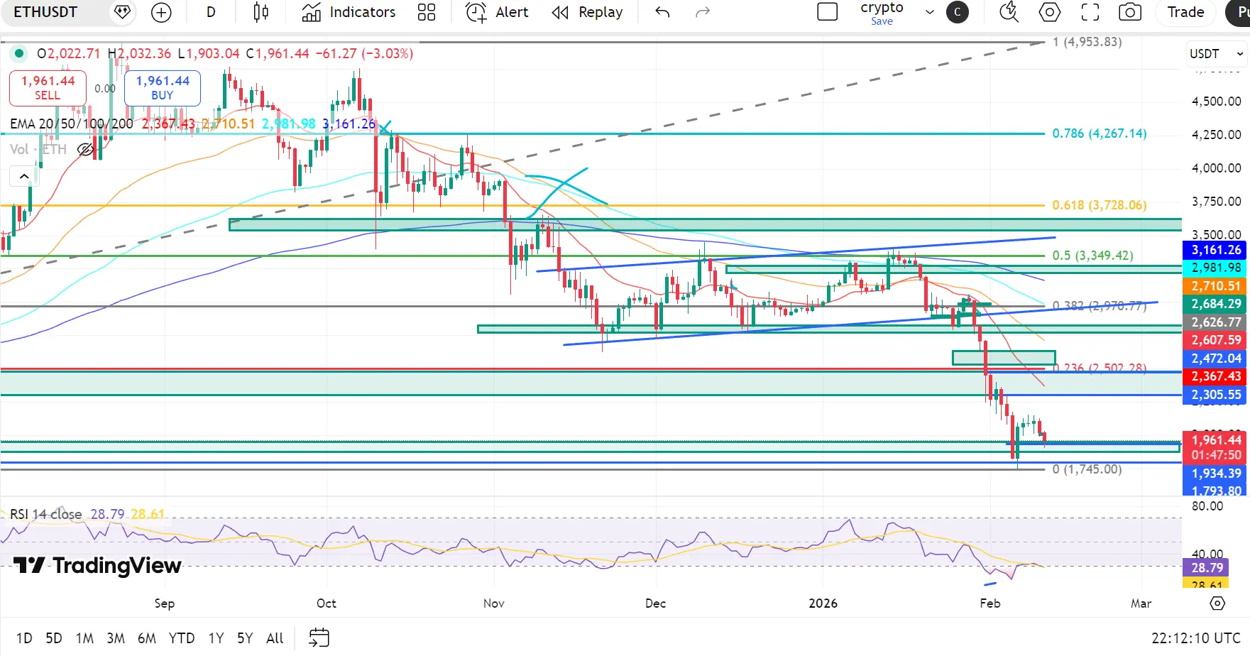The height and width of the screenshot is (656, 1250).
Task: Collapse the indicator legend with chevron
Action: point(24,176)
